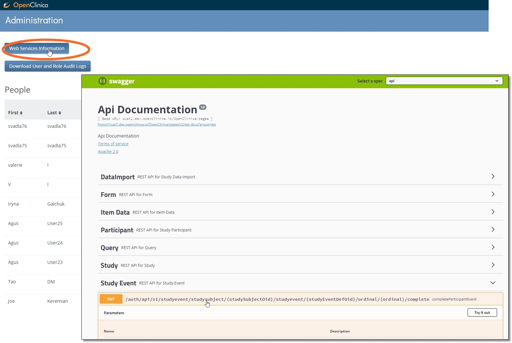Open Web Services Information
The height and width of the screenshot is (343, 512).
37,48
